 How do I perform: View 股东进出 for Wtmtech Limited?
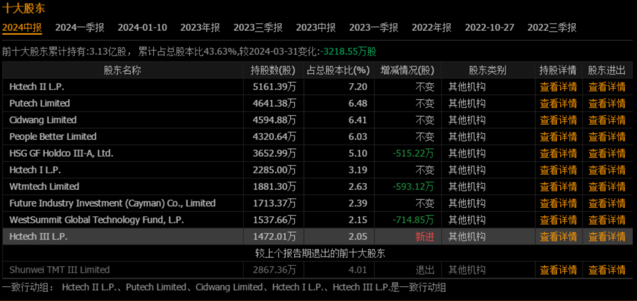coord(607,187)
